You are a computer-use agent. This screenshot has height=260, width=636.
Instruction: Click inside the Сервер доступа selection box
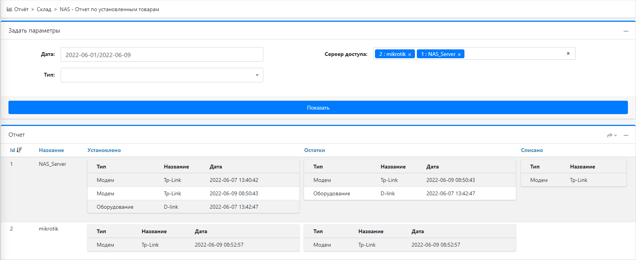(514, 54)
